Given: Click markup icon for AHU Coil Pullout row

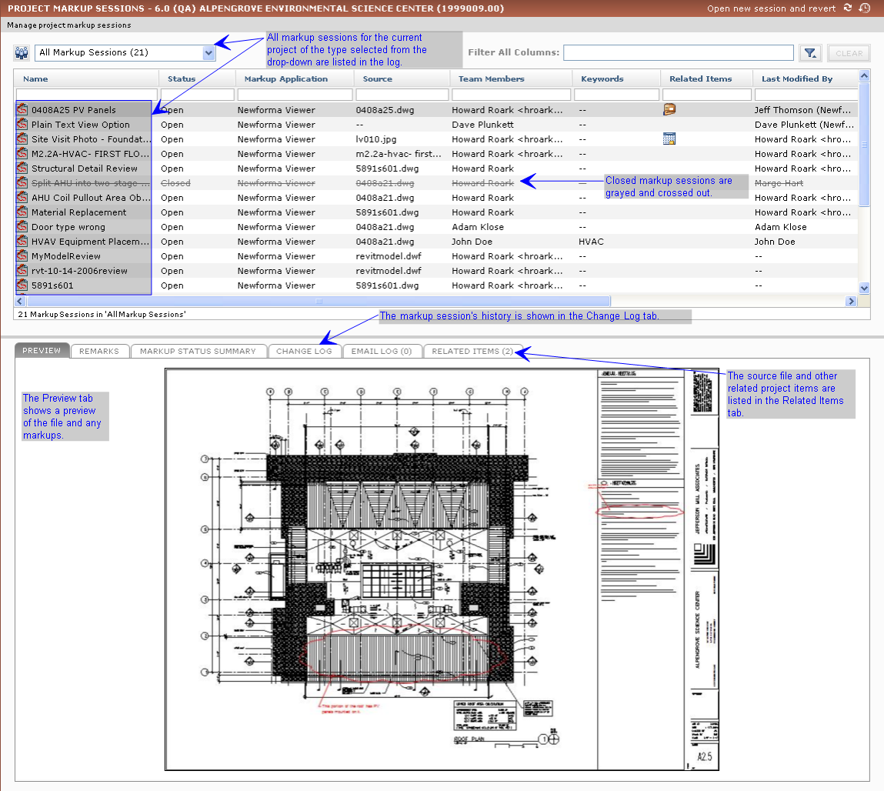Looking at the screenshot, I should point(22,197).
